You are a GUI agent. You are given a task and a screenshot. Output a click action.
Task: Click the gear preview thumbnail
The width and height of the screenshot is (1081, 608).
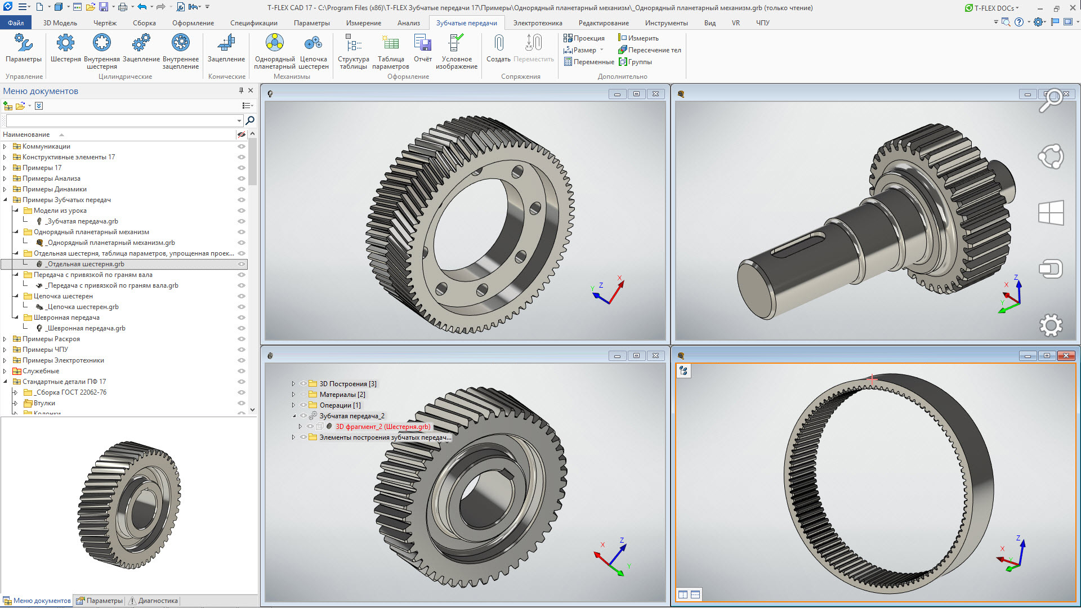pos(129,505)
